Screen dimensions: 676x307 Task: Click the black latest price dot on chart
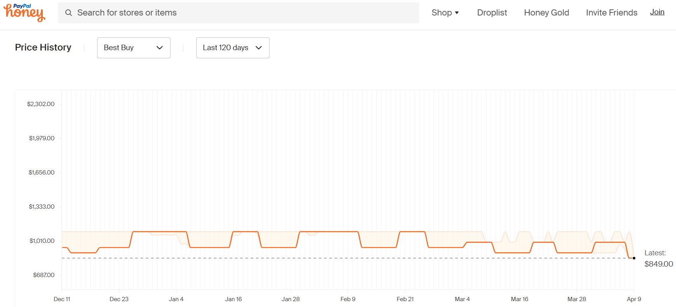pyautogui.click(x=634, y=258)
